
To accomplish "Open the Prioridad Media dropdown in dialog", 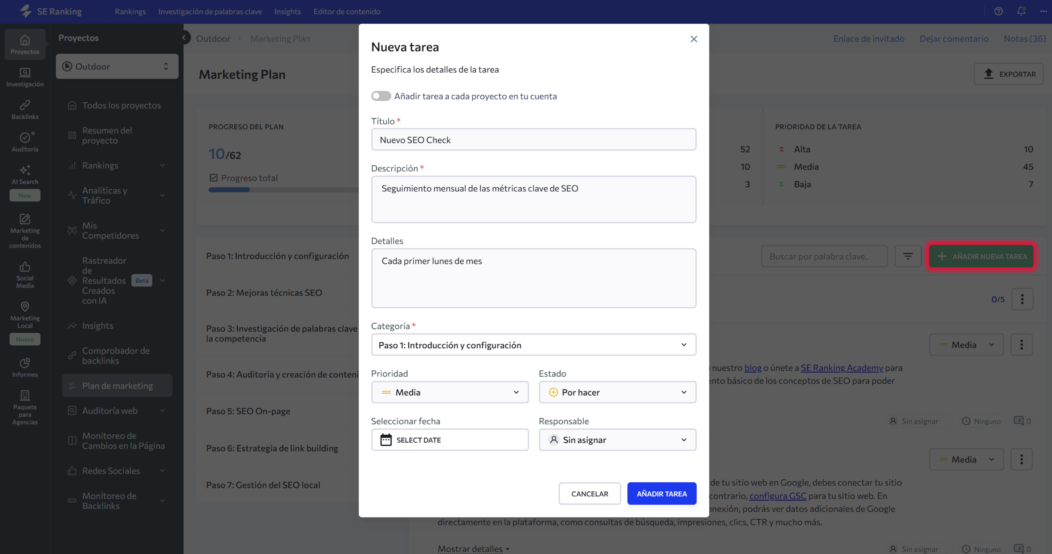I will [449, 392].
